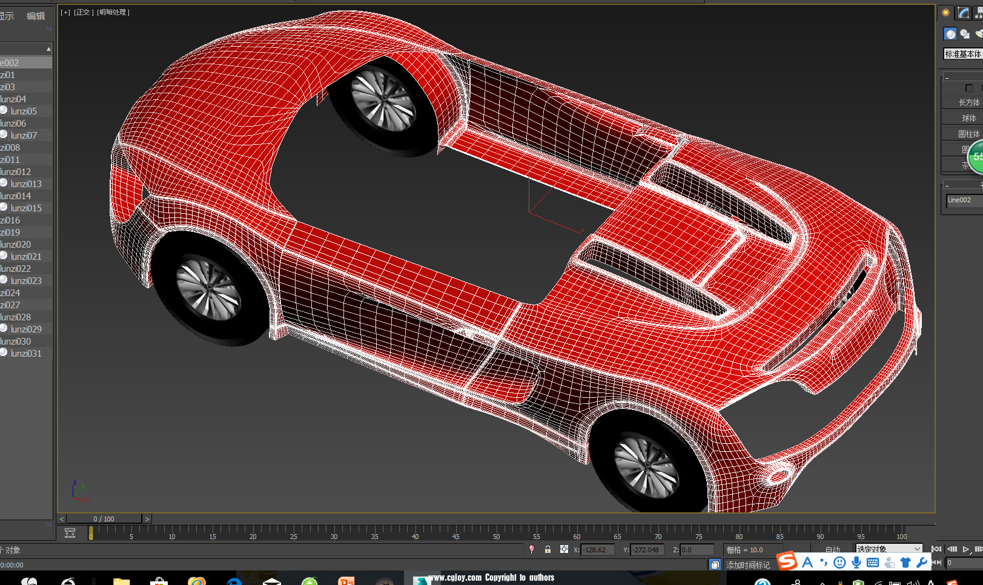Play the animation
The image size is (983, 585).
click(966, 549)
